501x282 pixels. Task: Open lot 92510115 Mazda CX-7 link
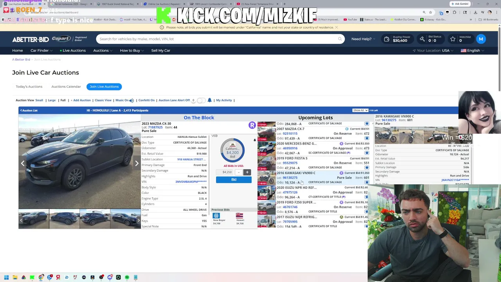click(290, 134)
